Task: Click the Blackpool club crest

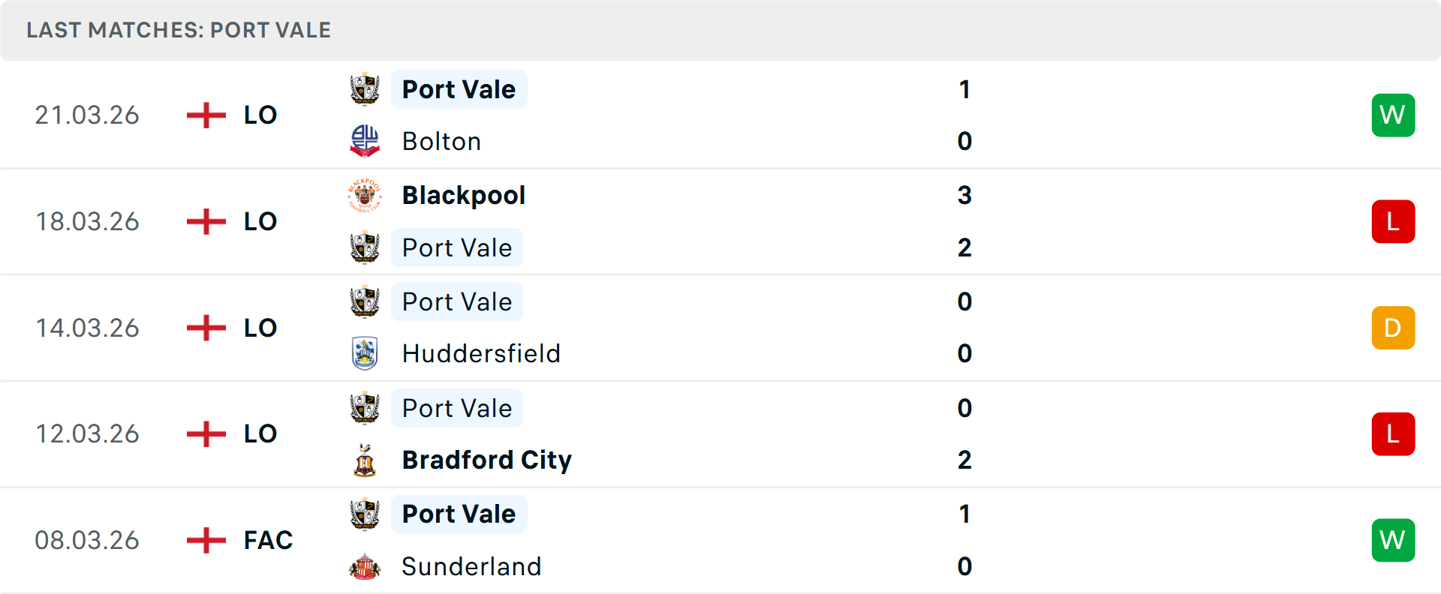Action: click(x=365, y=195)
